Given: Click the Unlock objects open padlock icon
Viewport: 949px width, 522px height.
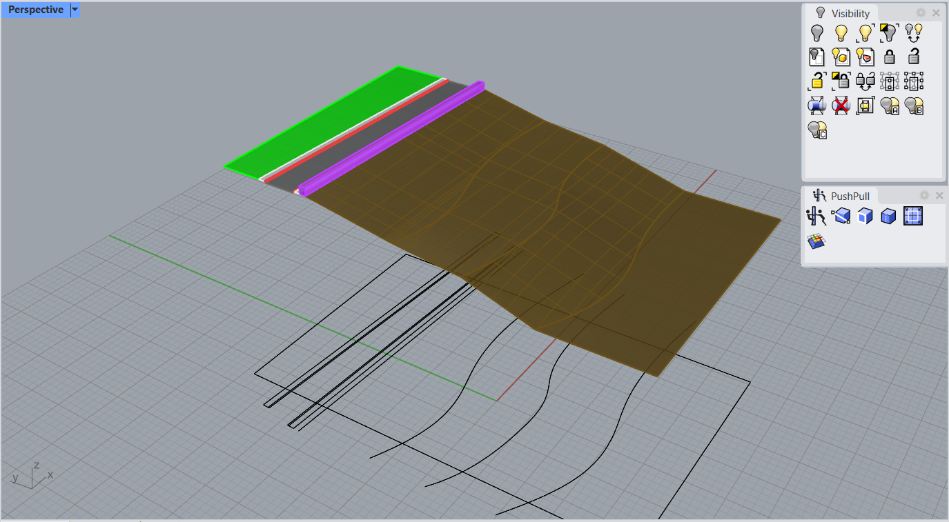Looking at the screenshot, I should [913, 57].
